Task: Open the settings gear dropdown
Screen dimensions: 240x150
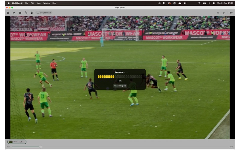Action: click(x=231, y=13)
